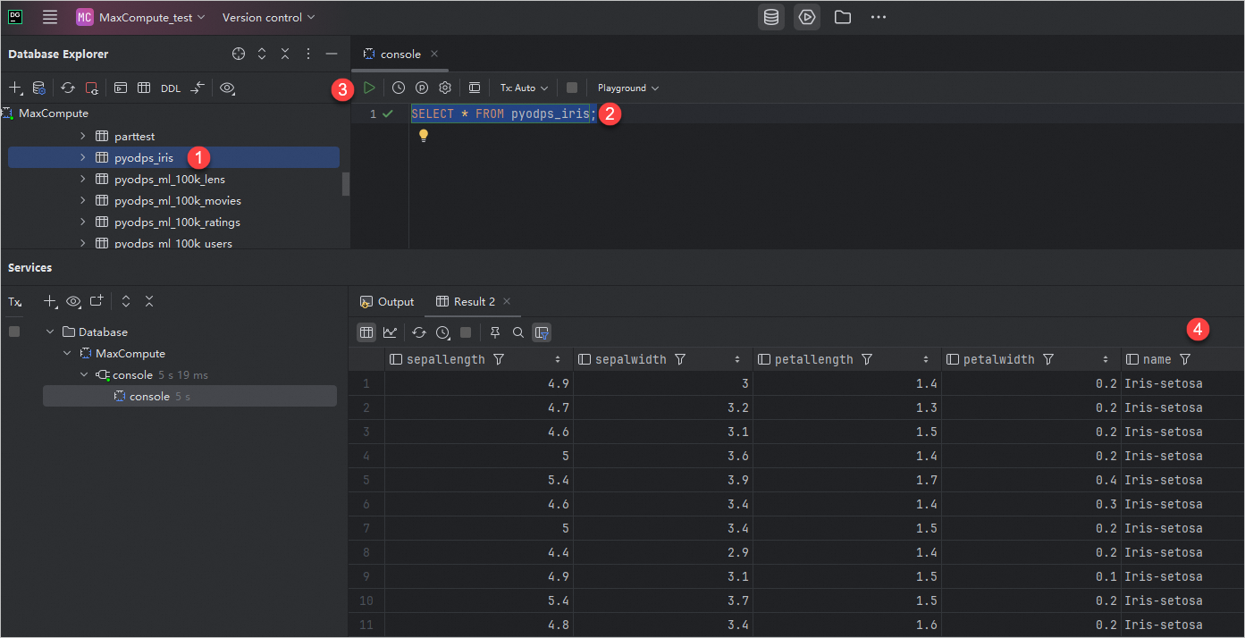Search within result grid
This screenshot has height=638, width=1245.
coord(518,332)
